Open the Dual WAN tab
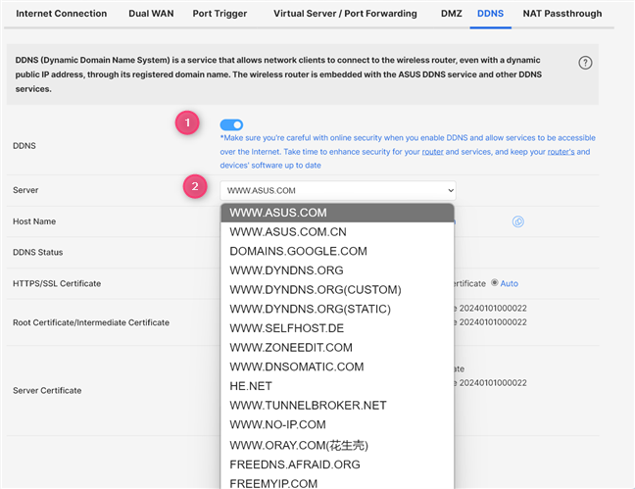 pos(151,14)
